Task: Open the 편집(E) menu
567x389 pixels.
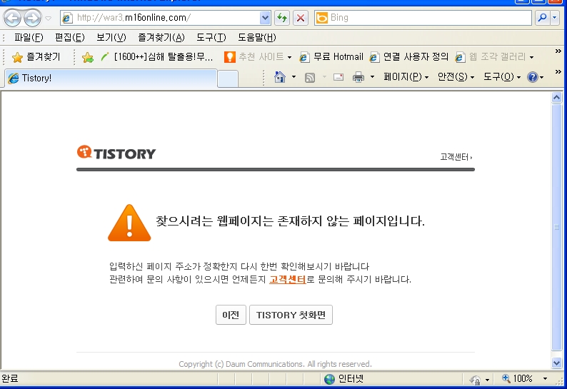Action: [x=69, y=37]
